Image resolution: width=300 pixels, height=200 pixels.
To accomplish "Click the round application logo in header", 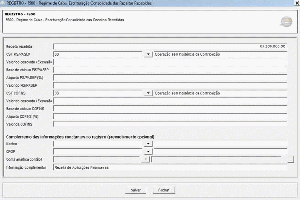I will click(286, 22).
